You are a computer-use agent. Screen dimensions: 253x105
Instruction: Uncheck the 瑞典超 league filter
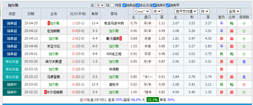124,5
